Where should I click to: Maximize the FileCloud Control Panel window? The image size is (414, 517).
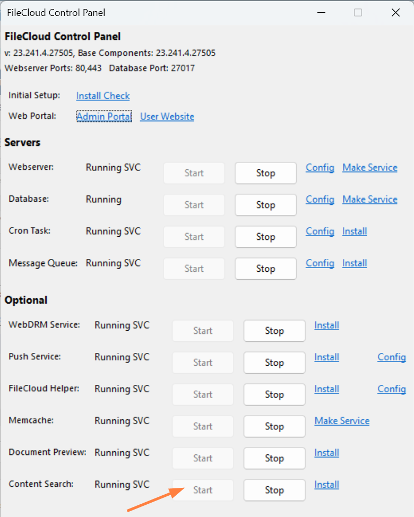(358, 13)
